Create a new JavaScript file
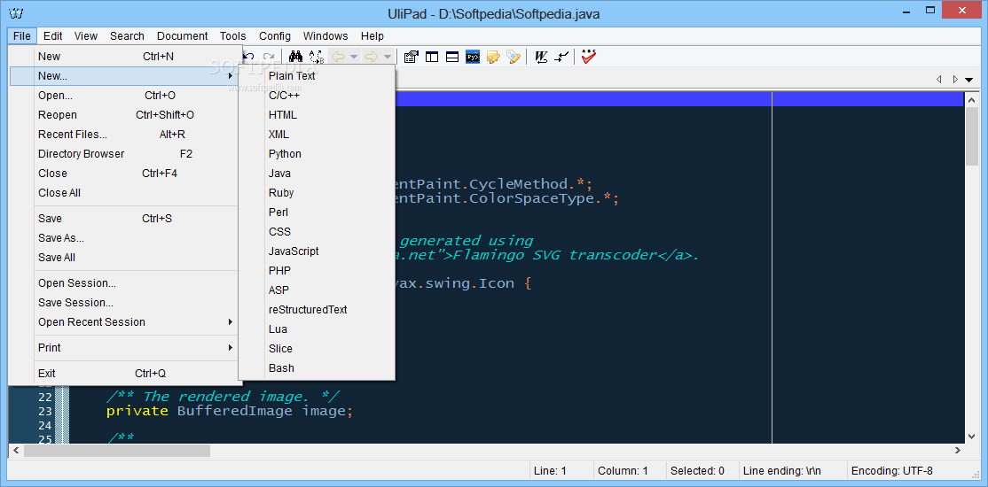 tap(317, 251)
